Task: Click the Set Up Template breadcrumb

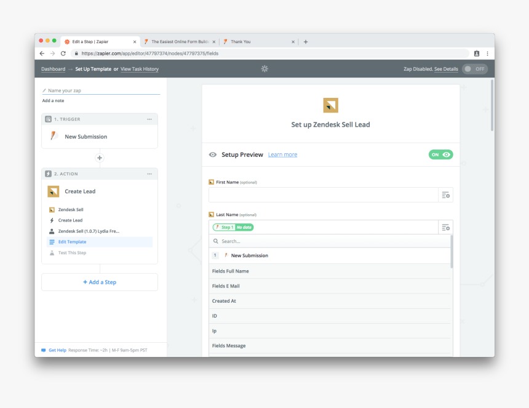Action: 93,69
